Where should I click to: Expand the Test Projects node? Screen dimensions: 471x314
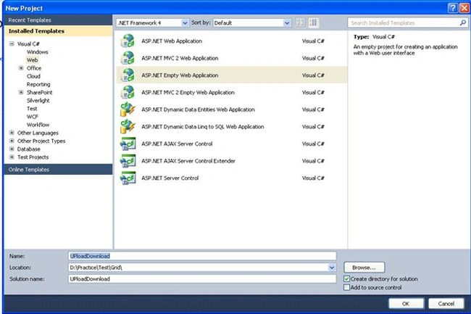(12, 157)
